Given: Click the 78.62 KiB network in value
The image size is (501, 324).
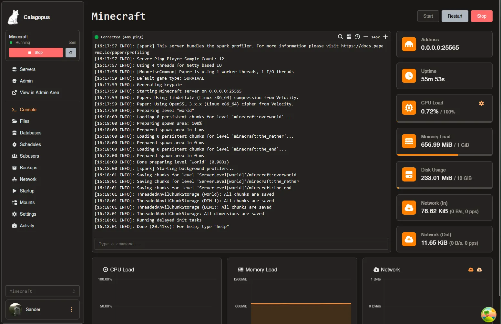Looking at the screenshot, I should 434,211.
